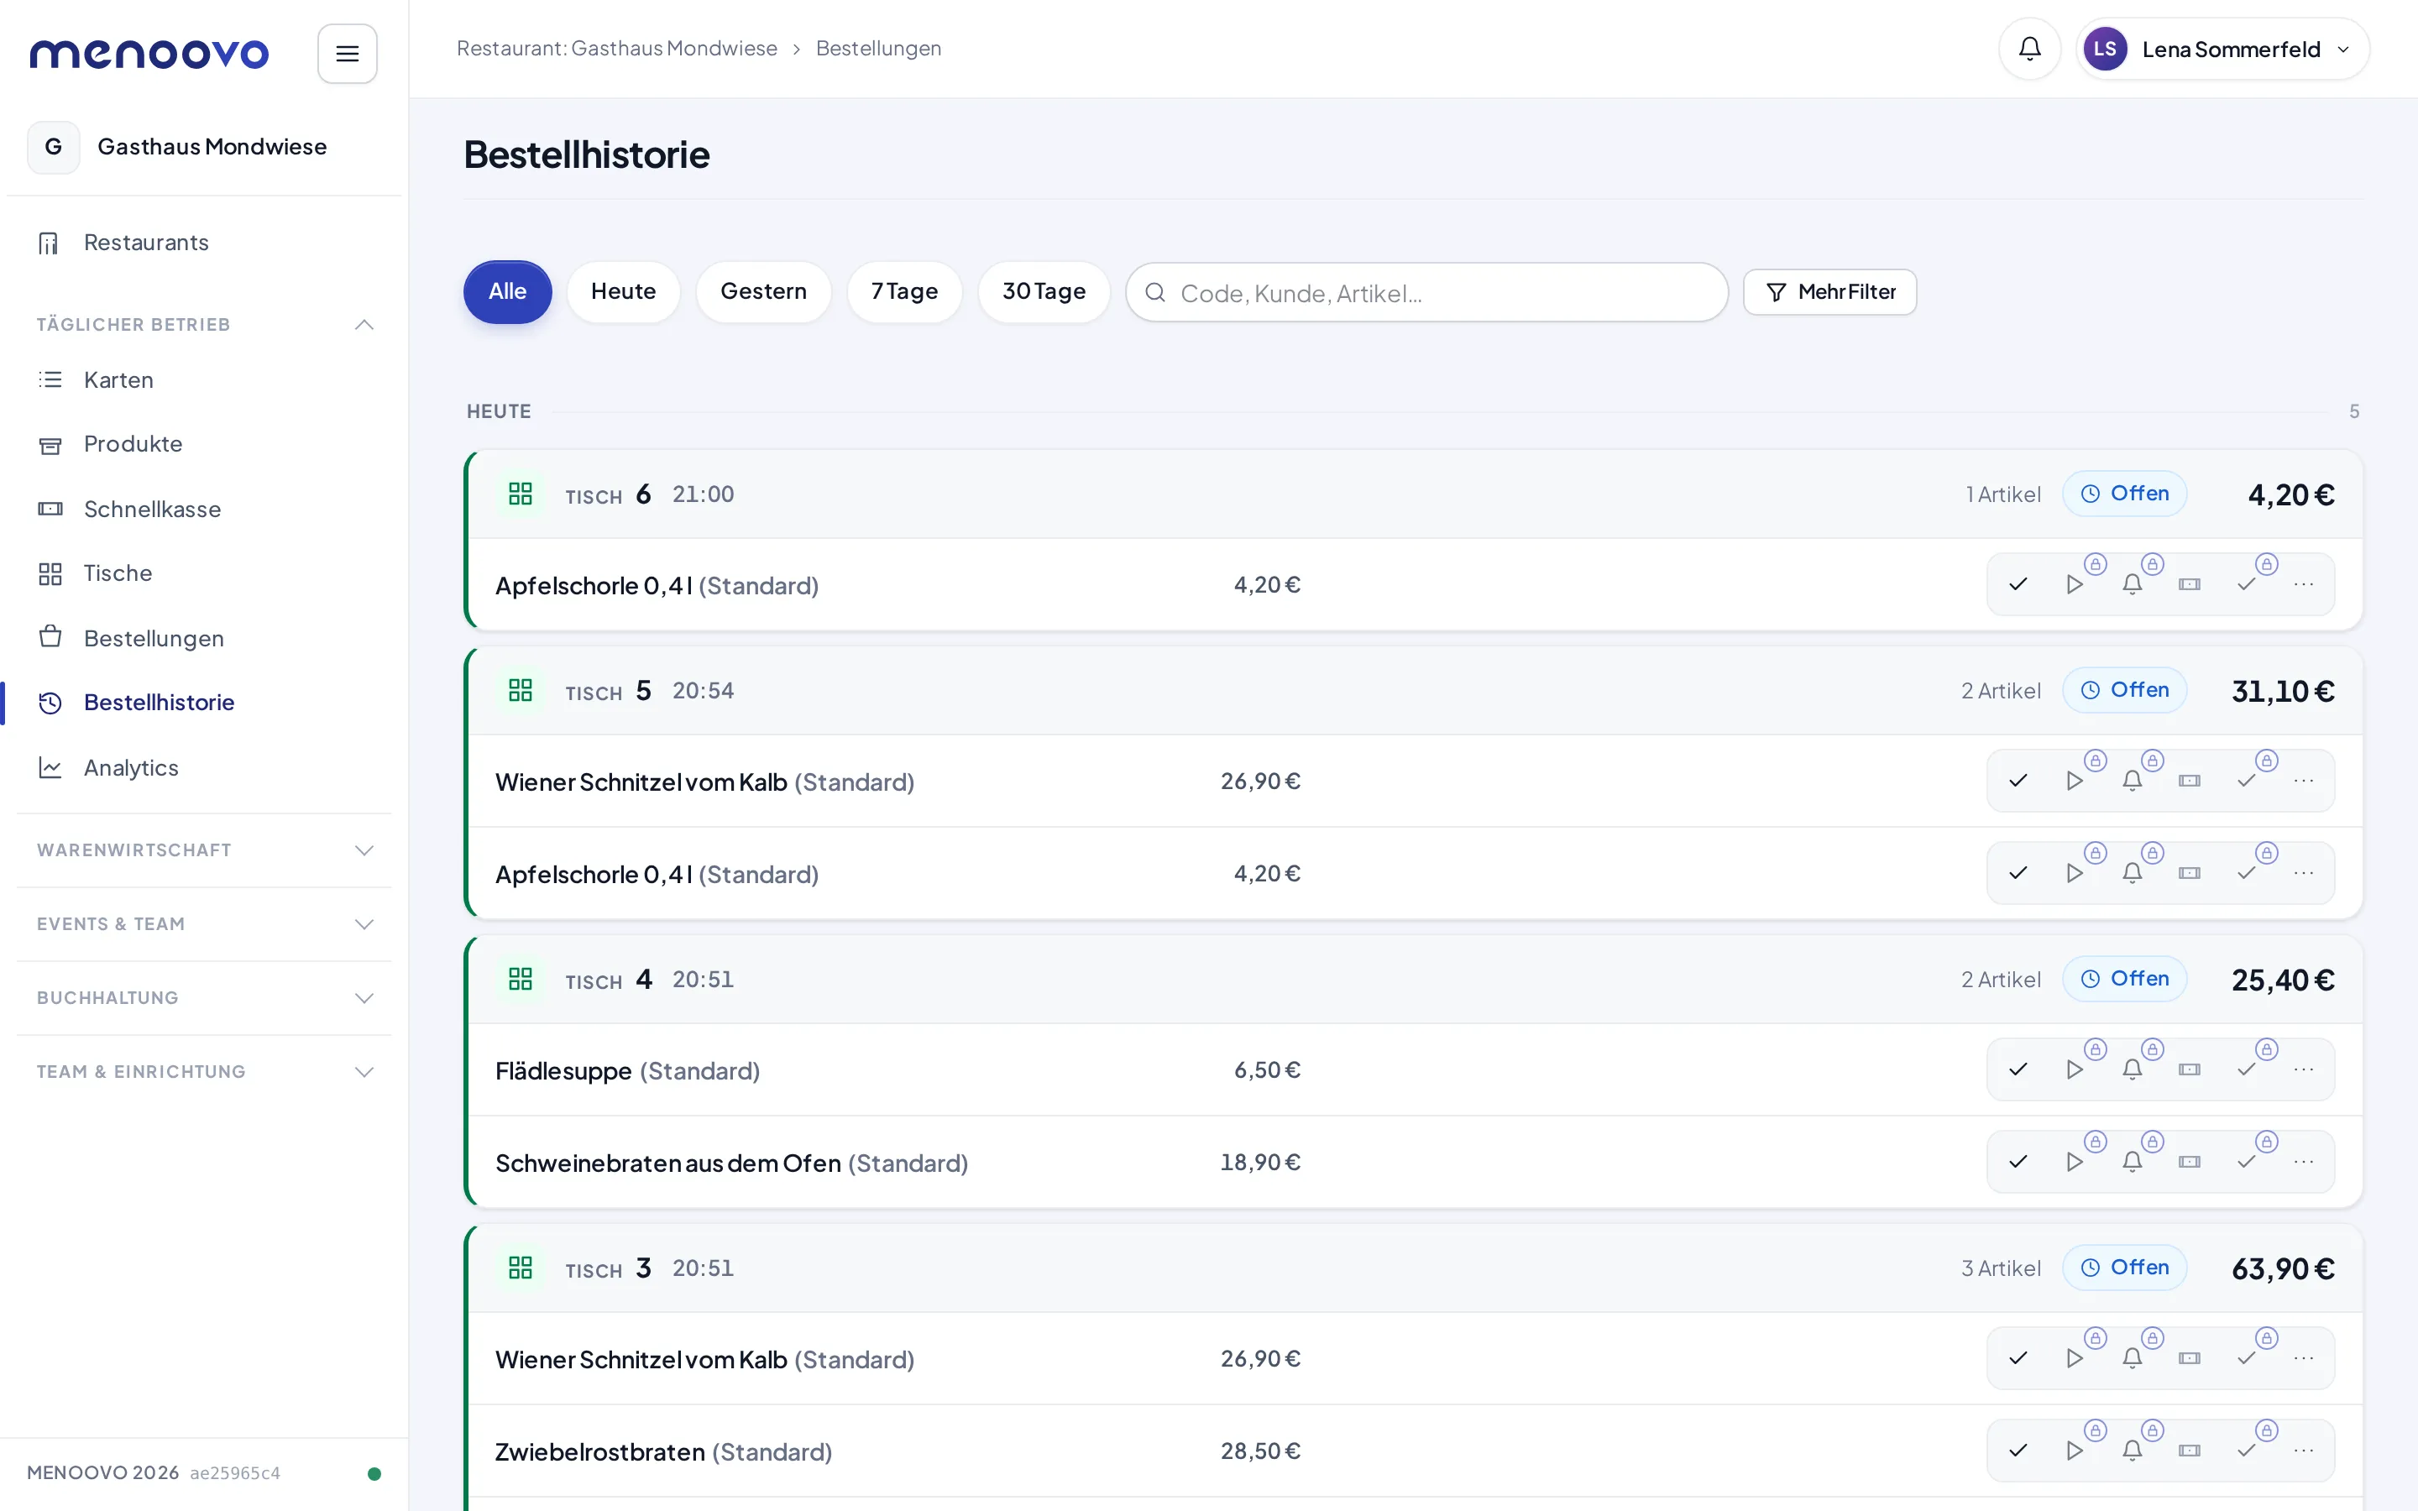Click the play icon in Zwiebelrostbraten row
This screenshot has height=1511, width=2418.
coord(2075,1451)
